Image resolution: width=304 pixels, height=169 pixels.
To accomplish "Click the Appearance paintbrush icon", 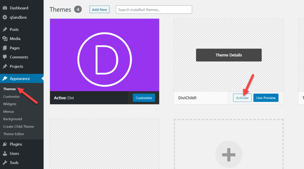I will point(5,79).
